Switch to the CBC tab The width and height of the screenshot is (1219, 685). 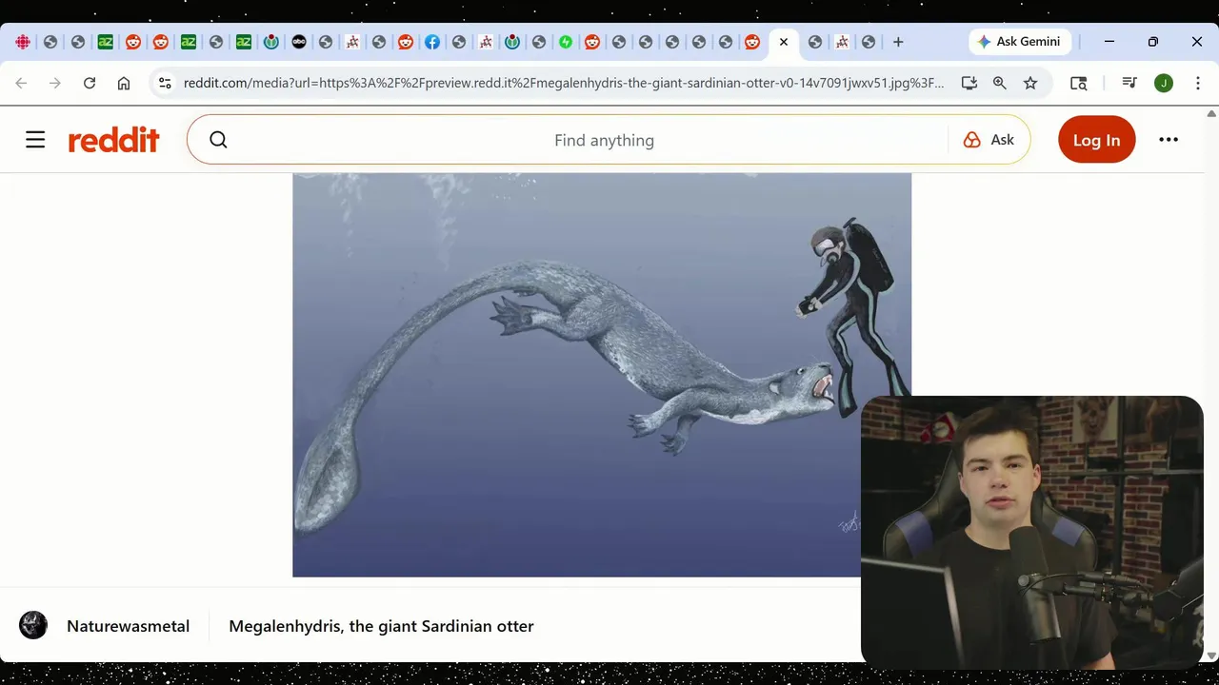click(23, 42)
